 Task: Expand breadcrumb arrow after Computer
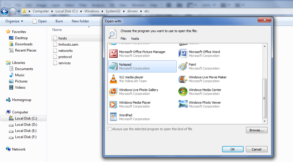coord(52,11)
